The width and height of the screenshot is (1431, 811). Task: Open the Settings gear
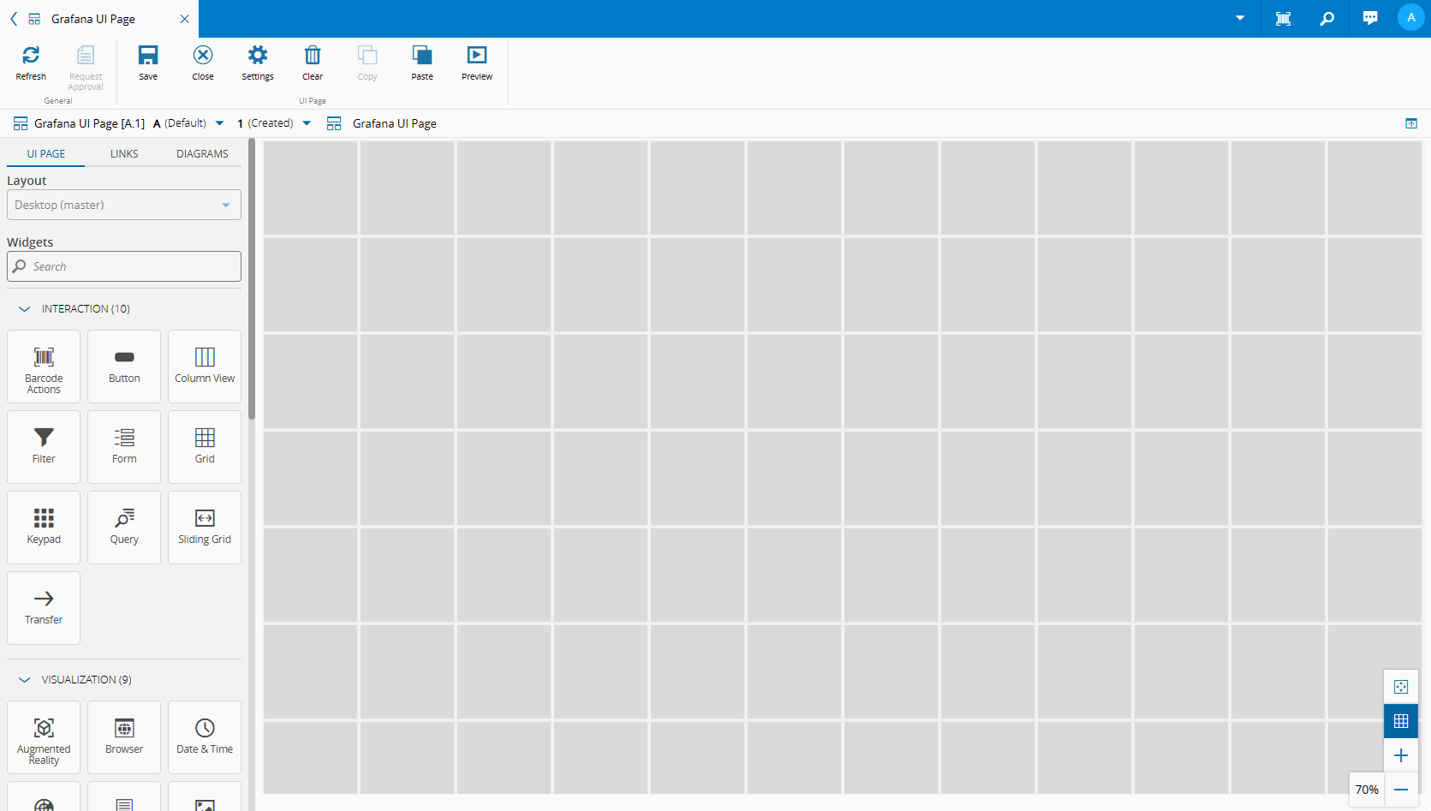(258, 63)
